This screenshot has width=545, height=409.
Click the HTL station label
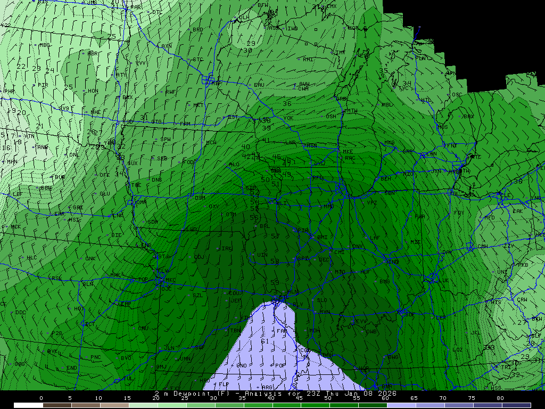[426, 100]
